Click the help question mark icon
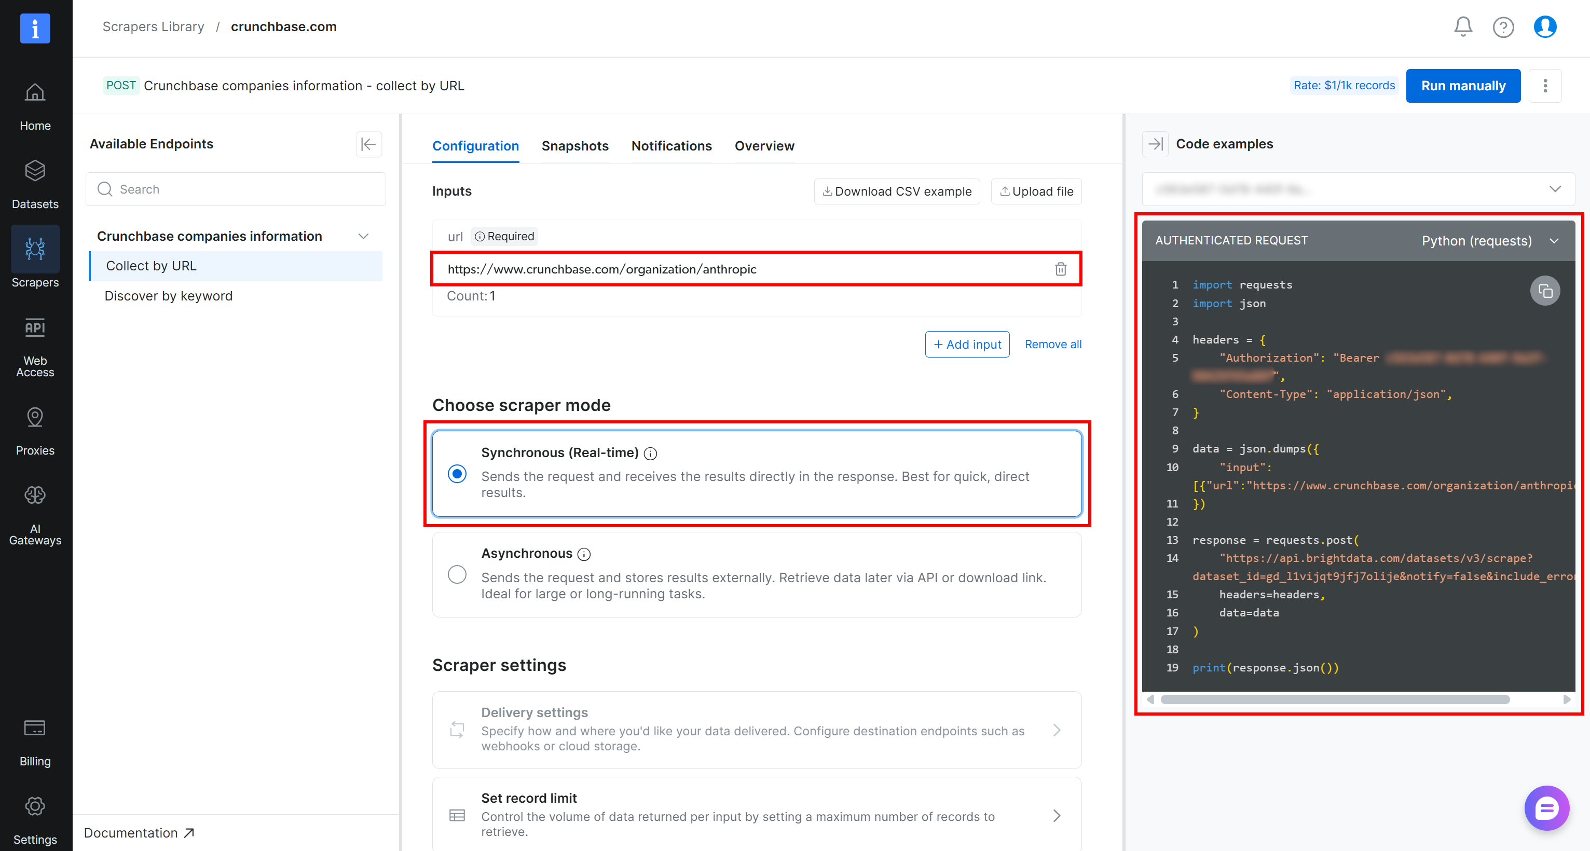This screenshot has width=1590, height=851. 1503,27
